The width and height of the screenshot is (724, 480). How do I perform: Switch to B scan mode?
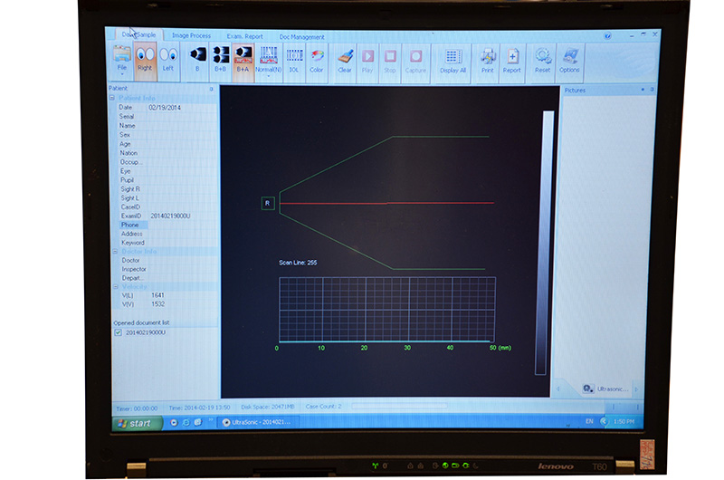(x=196, y=60)
